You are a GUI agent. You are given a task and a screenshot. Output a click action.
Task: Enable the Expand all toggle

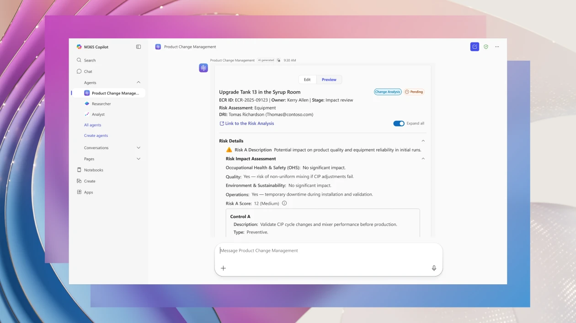399,123
